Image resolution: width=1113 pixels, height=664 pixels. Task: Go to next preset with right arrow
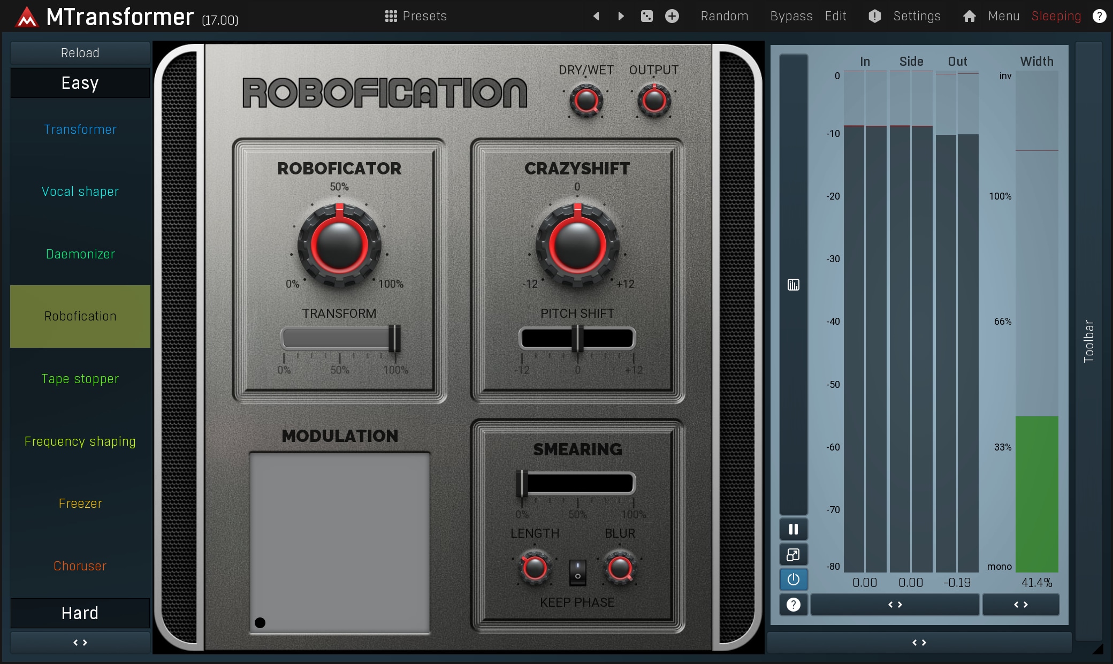pyautogui.click(x=621, y=16)
